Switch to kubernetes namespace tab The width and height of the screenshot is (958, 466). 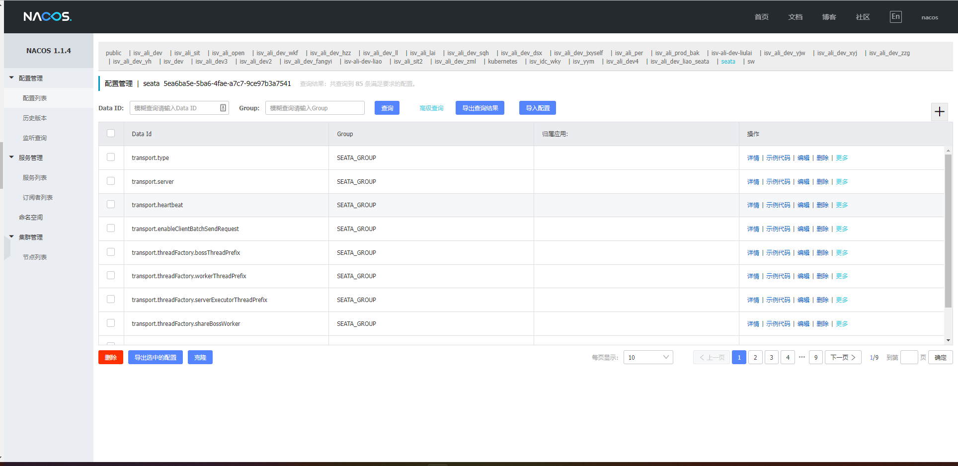[502, 62]
